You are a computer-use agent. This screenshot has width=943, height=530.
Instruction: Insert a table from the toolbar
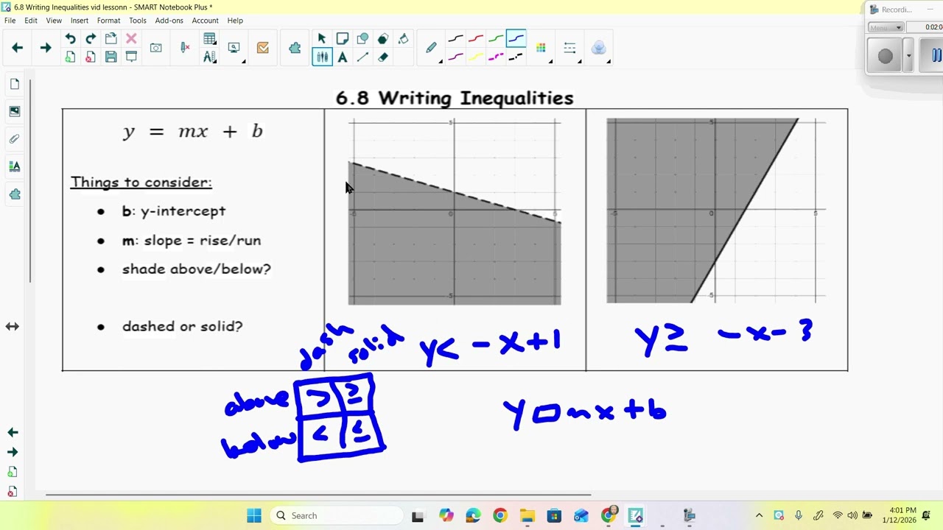pos(210,39)
